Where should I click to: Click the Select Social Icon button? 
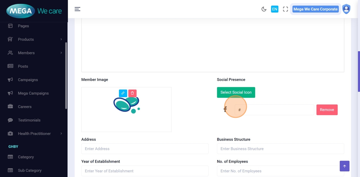coord(236,93)
